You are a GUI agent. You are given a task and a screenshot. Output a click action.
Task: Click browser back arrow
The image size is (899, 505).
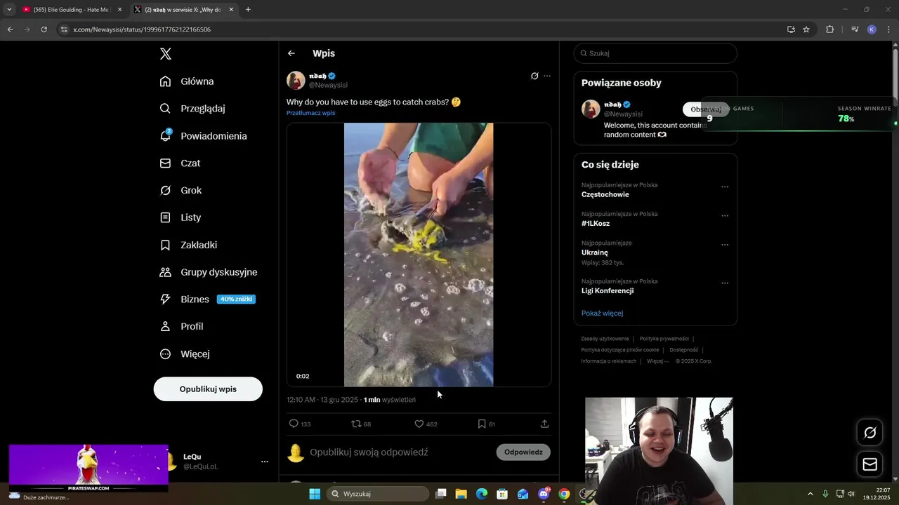tap(10, 29)
